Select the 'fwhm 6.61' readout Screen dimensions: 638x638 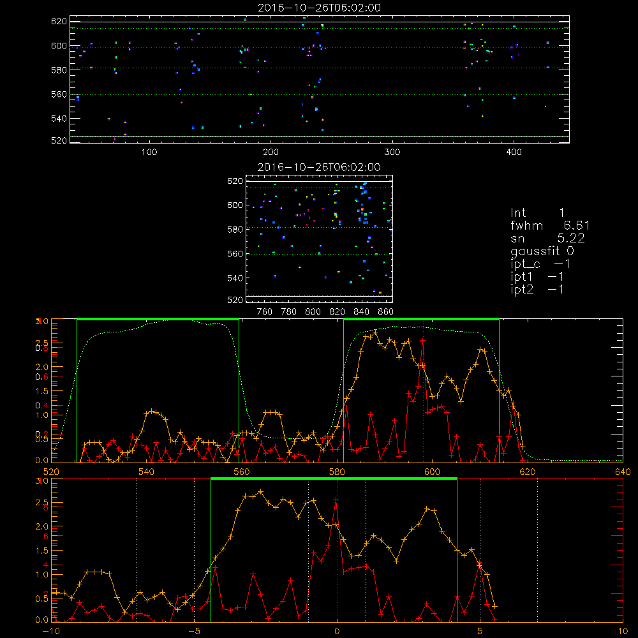[x=550, y=225]
